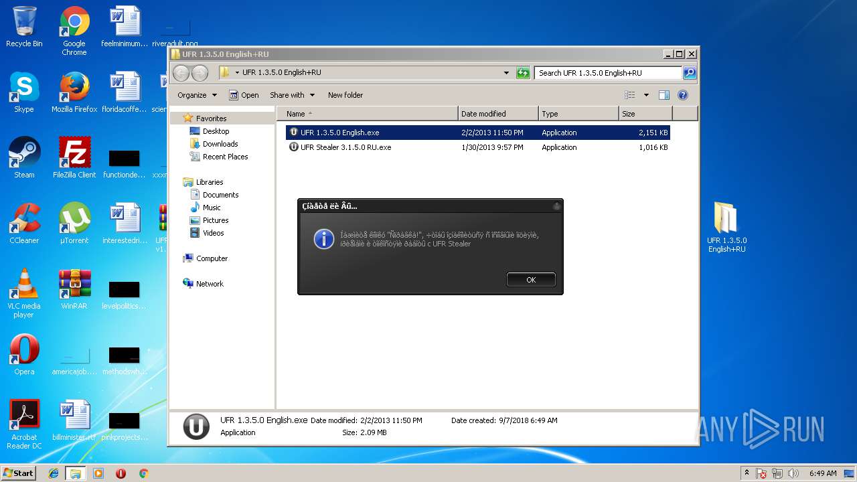Open the Share with dropdown
This screenshot has height=482, width=857.
click(x=292, y=95)
